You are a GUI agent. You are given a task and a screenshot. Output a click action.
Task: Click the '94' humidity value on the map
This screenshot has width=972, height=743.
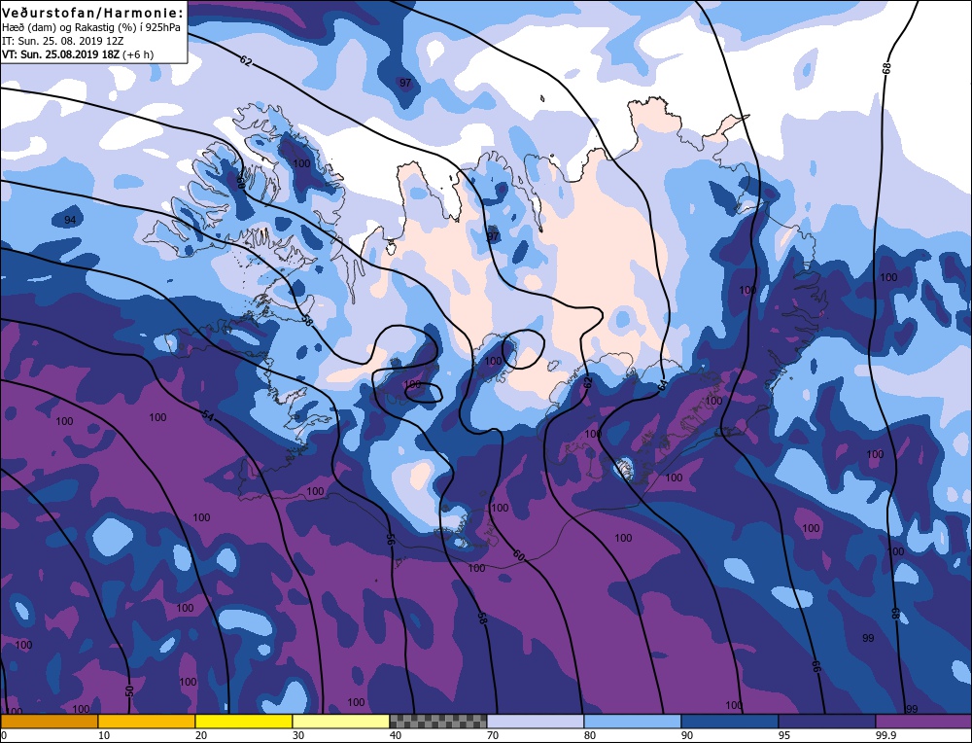70,220
